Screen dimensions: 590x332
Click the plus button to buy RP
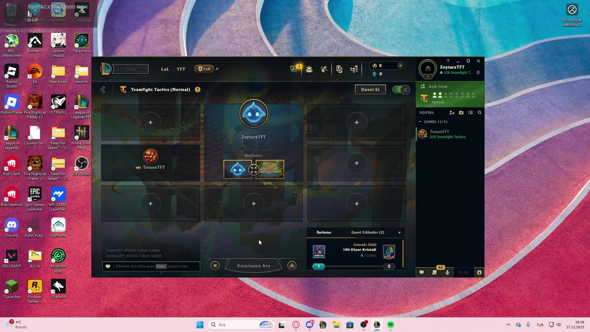[400, 65]
